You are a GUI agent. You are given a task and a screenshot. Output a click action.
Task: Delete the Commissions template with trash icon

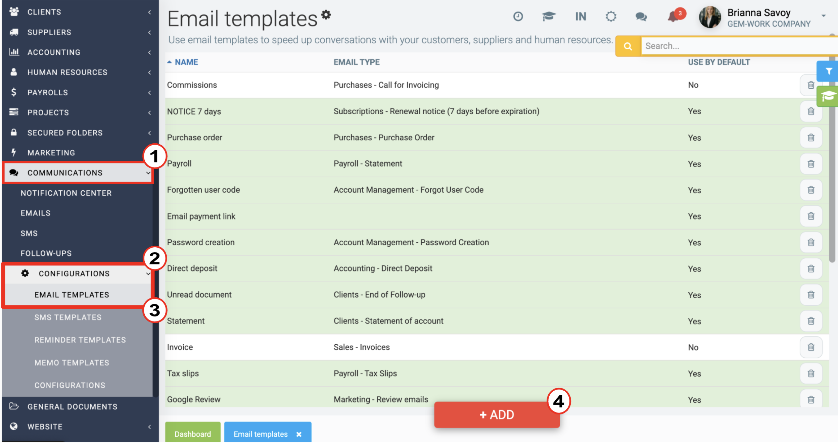[x=811, y=85]
